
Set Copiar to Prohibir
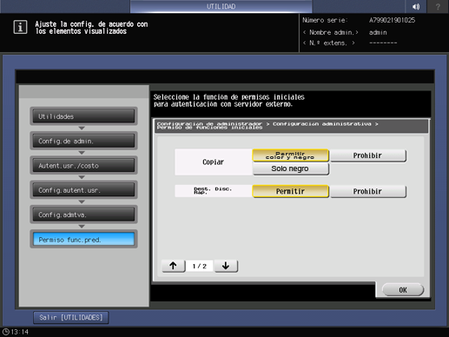(x=368, y=155)
